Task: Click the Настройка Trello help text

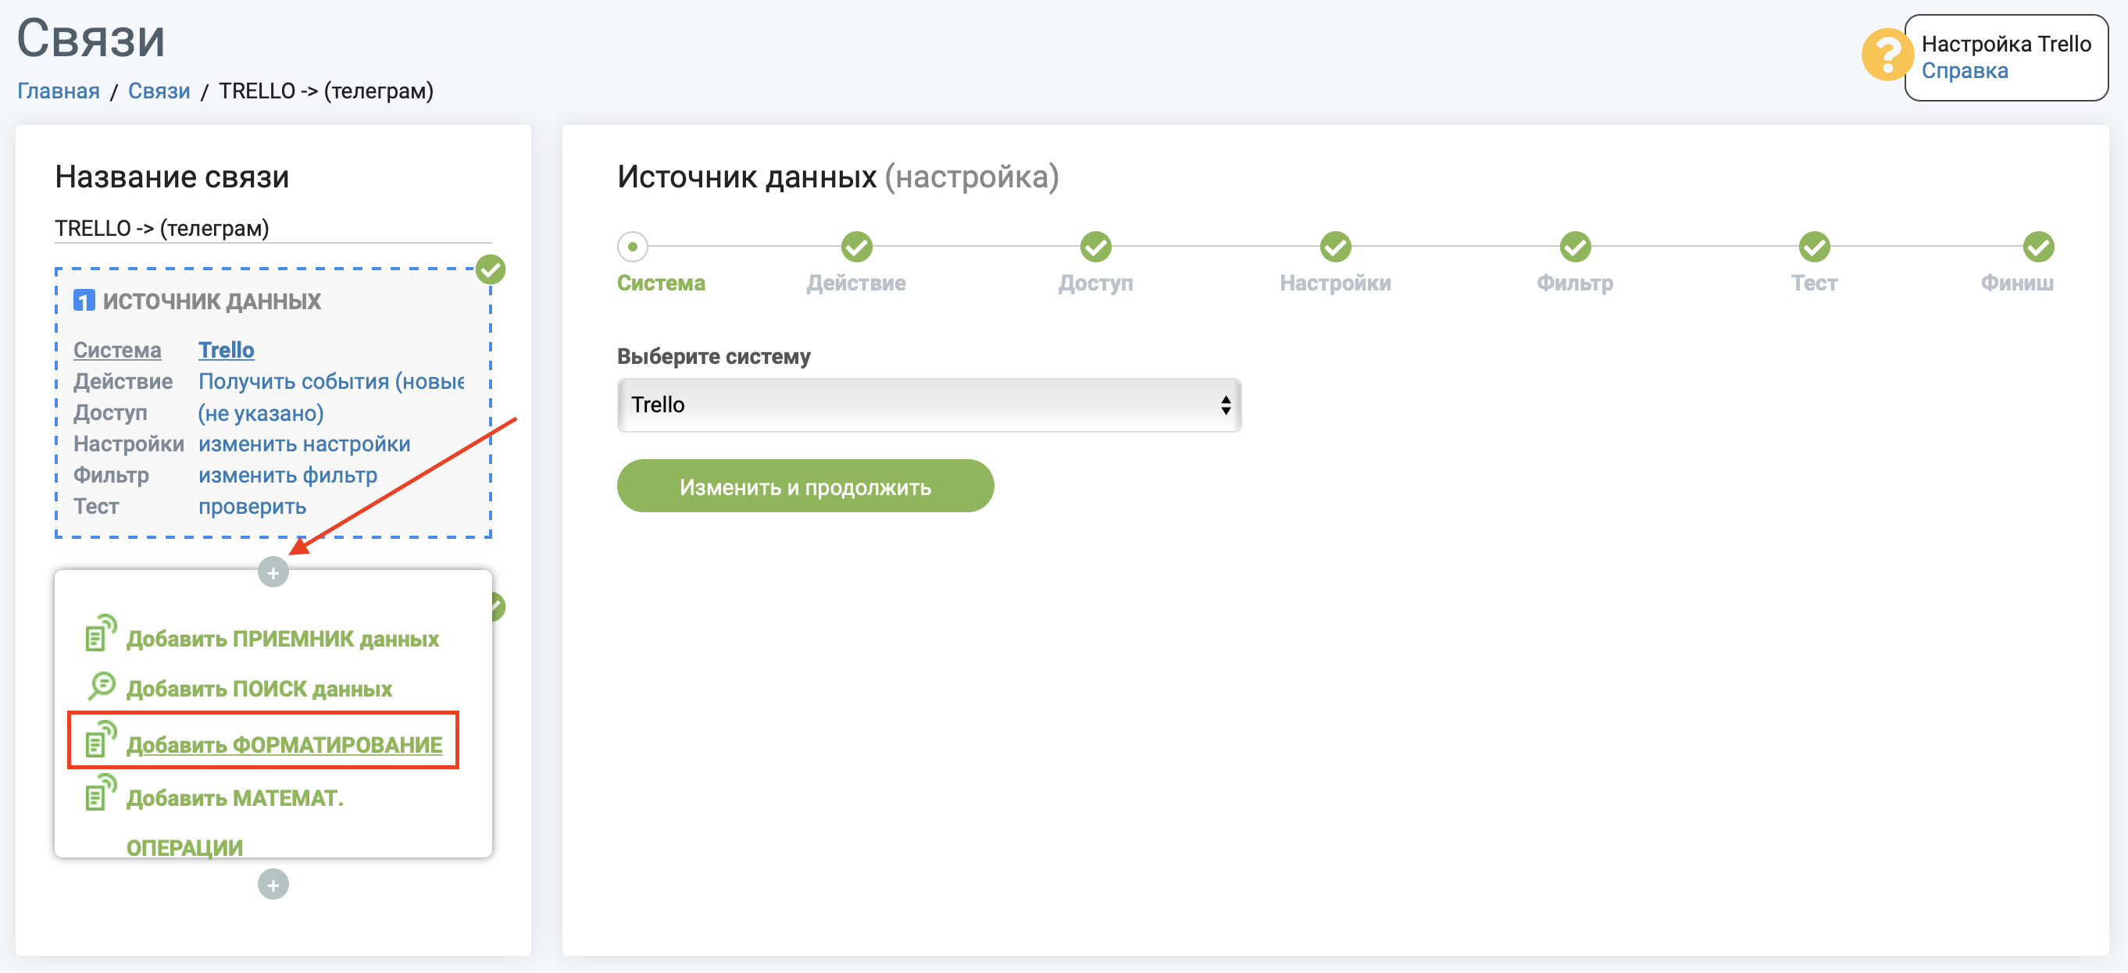Action: [2005, 44]
